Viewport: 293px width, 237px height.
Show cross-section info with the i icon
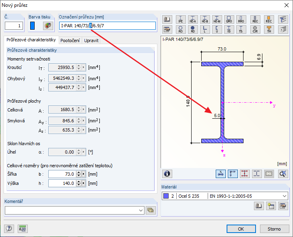click(x=167, y=174)
